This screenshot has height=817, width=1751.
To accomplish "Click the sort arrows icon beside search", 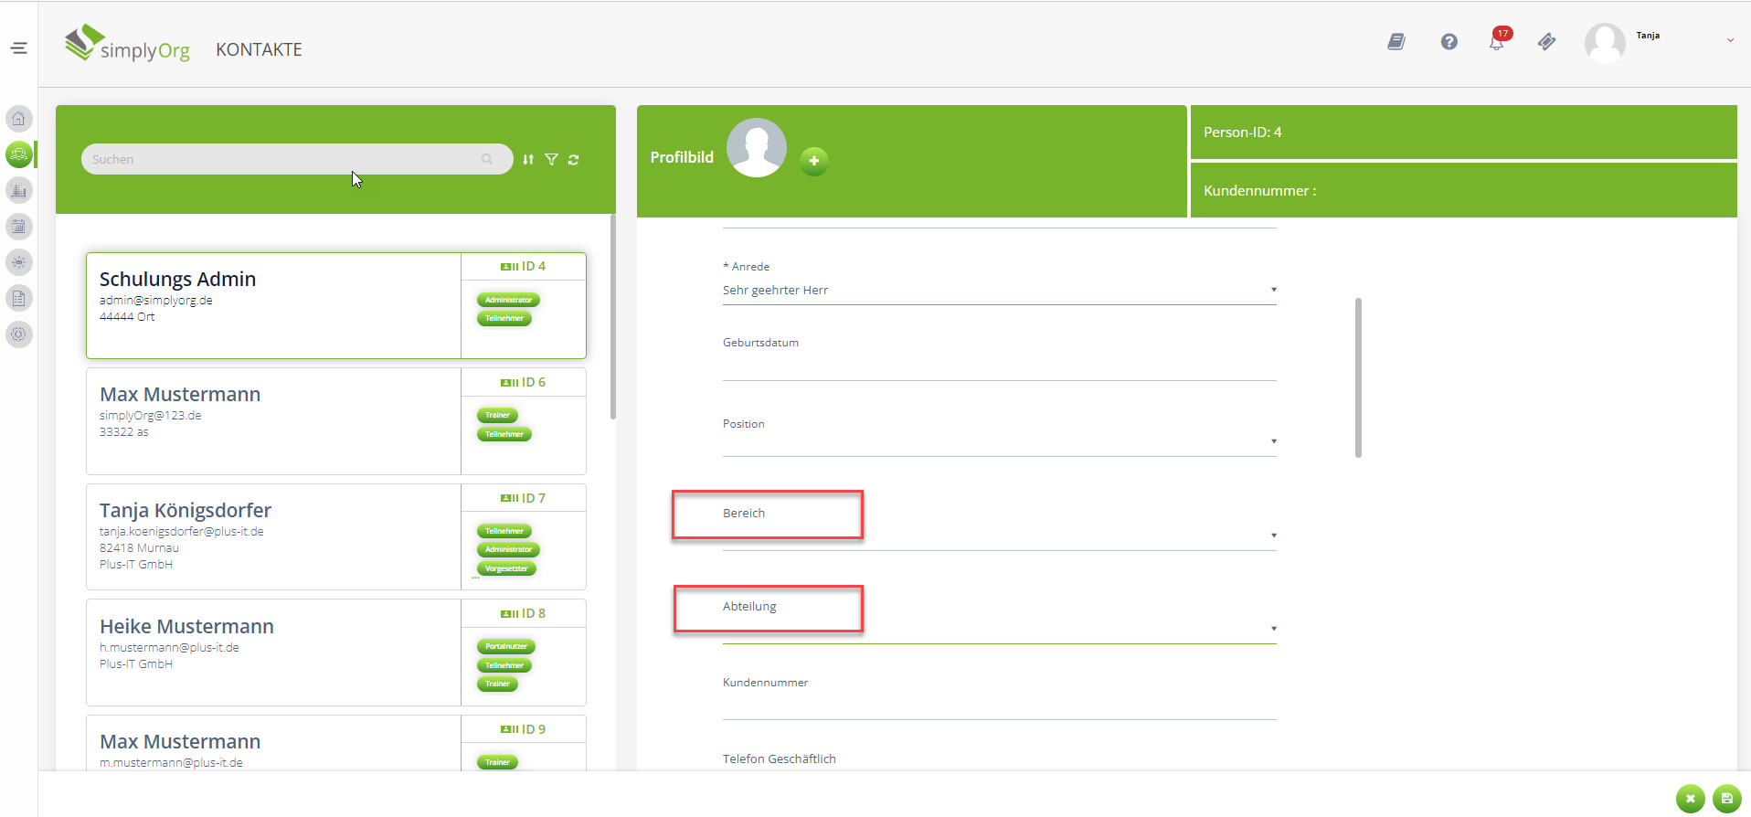I will click(528, 160).
